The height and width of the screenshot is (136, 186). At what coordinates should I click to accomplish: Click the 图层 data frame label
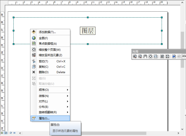88,31
